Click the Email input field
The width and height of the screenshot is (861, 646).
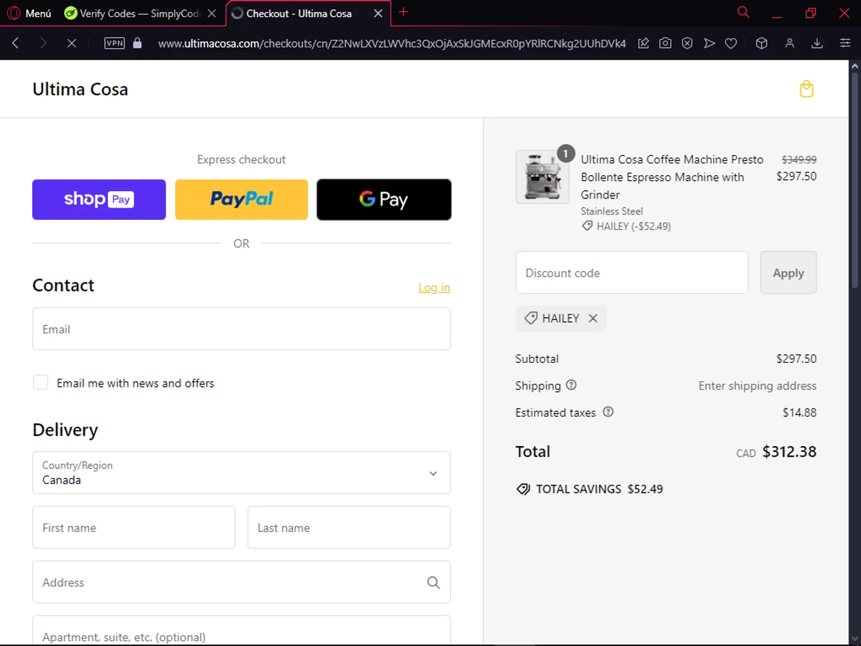click(242, 329)
